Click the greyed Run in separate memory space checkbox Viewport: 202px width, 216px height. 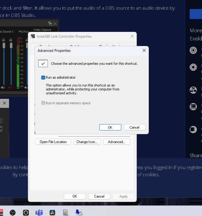(x=43, y=103)
